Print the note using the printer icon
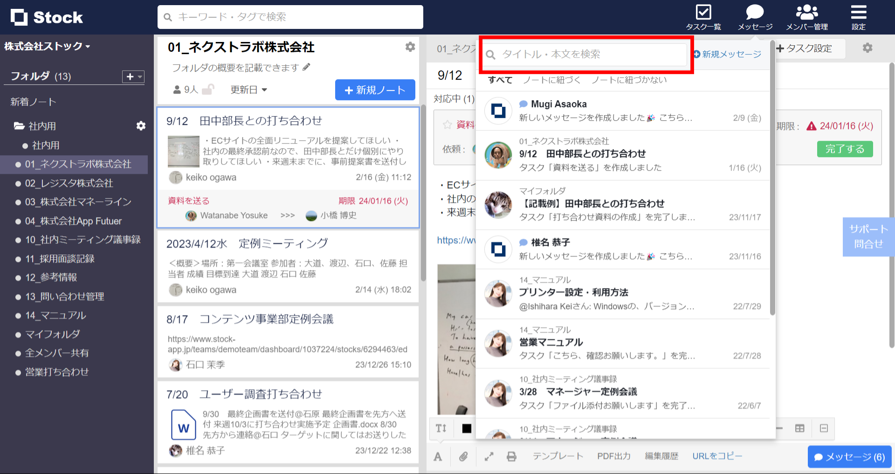Viewport: 895px width, 474px height. (511, 456)
